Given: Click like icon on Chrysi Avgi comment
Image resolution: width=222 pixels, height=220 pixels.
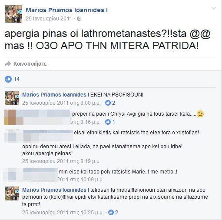Looking at the screenshot, I should click(108, 122).
